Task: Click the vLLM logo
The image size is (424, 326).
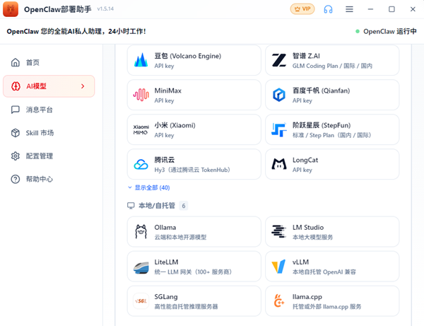Action: [x=279, y=267]
